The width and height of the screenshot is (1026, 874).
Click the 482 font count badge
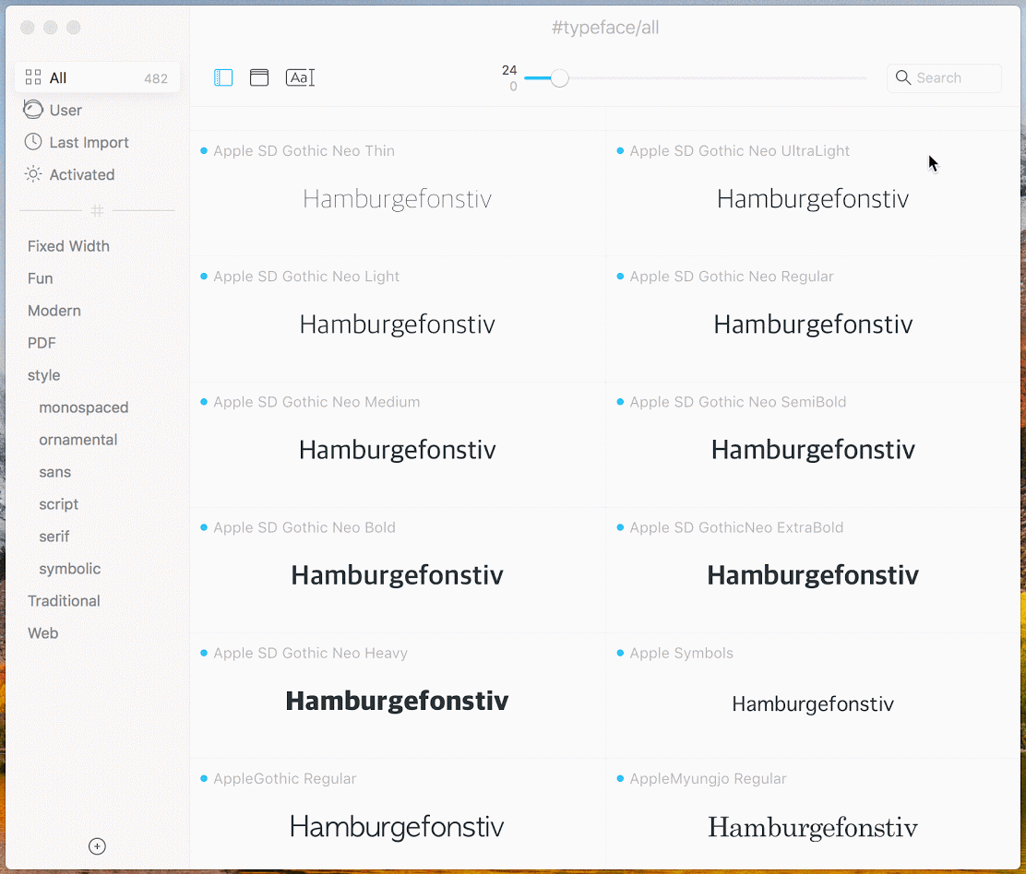(x=156, y=78)
